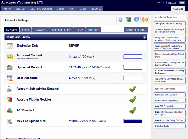Open the Weblearning LMS Hosted Plans article
Image resolution: width=188 pixels, height=139 pixels.
[x=170, y=47]
